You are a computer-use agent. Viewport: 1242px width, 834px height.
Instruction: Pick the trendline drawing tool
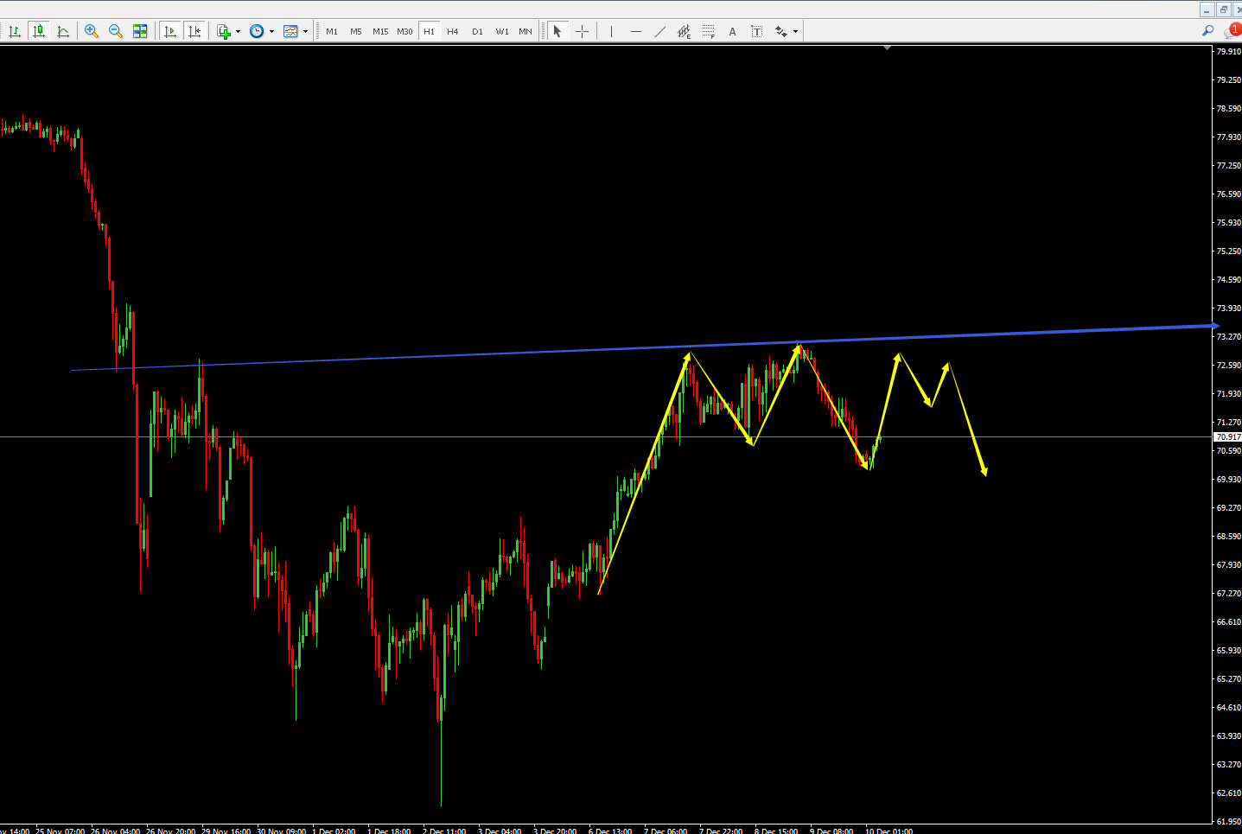pyautogui.click(x=660, y=31)
